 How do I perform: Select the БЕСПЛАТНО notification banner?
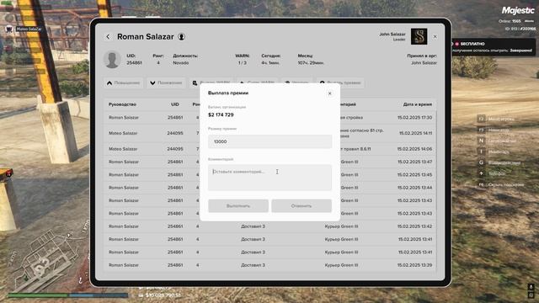(494, 47)
